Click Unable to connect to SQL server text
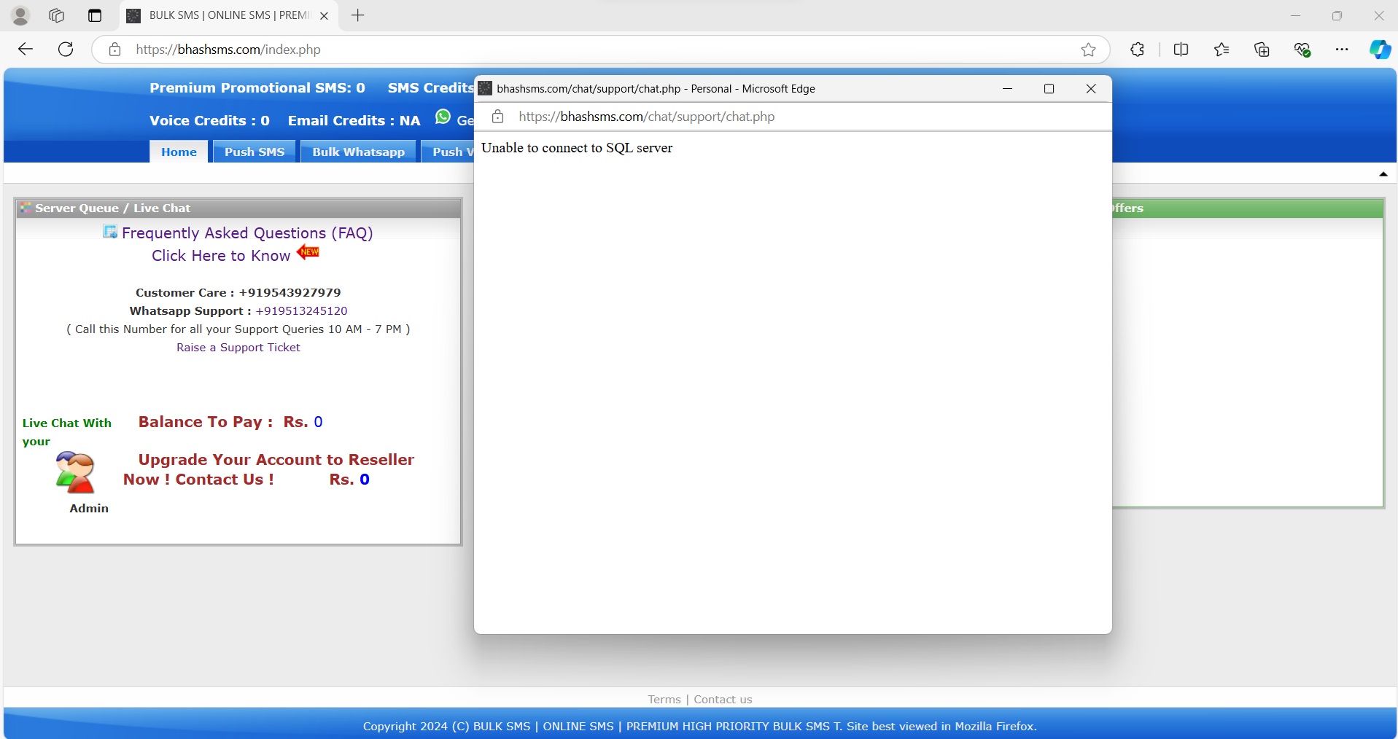The height and width of the screenshot is (739, 1398). pos(577,148)
